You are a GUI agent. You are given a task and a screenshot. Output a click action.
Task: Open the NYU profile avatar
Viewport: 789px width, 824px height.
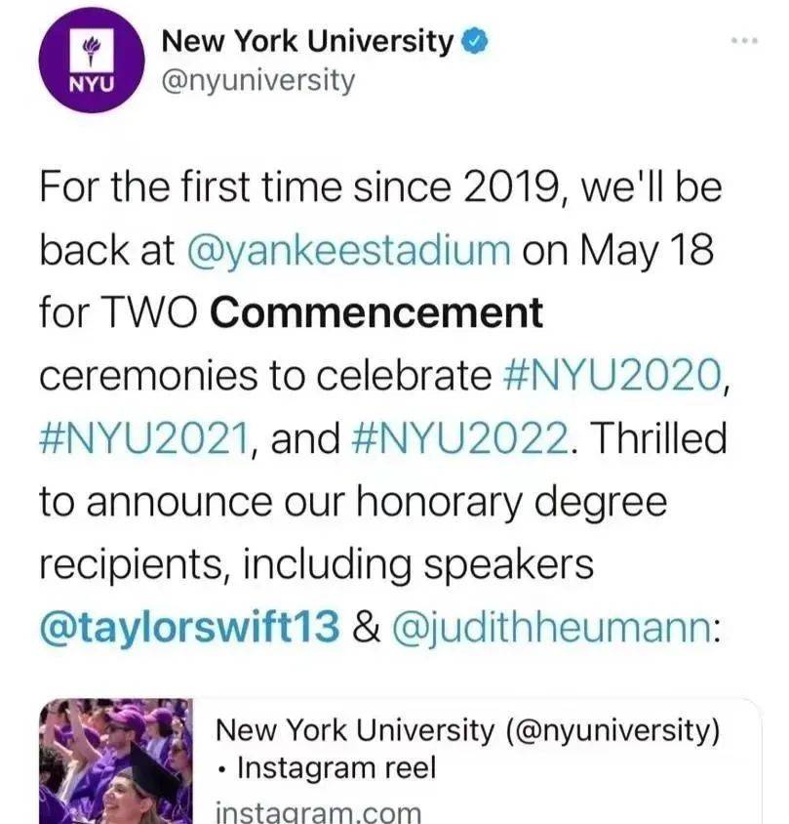(x=92, y=60)
